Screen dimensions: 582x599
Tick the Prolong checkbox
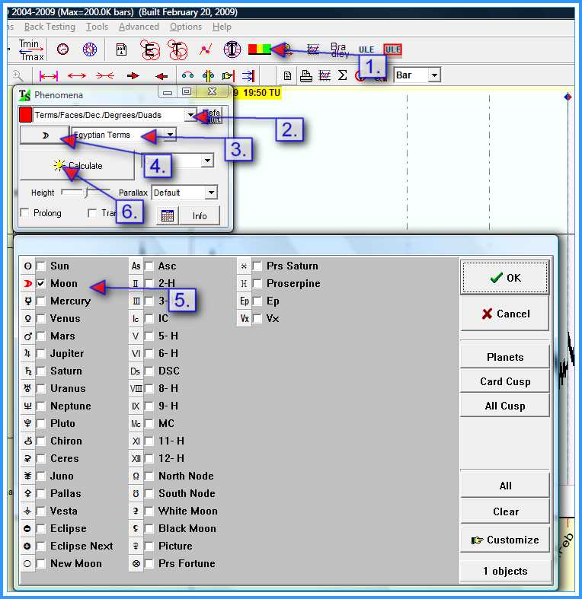pos(25,213)
